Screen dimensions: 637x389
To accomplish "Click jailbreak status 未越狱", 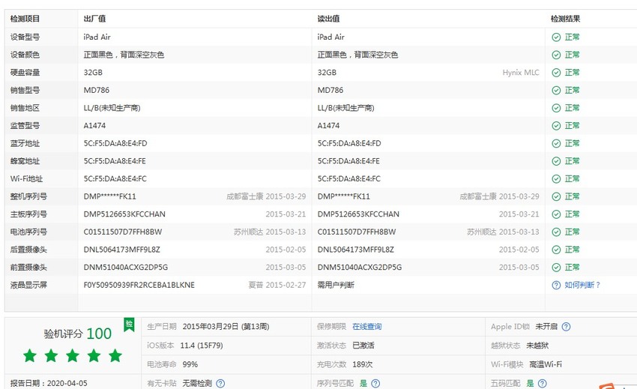I will point(537,346).
